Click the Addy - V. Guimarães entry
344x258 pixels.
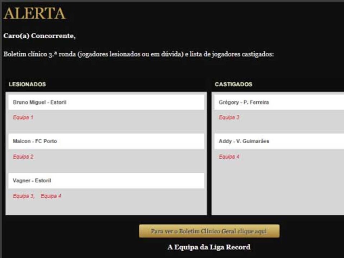tap(244, 141)
